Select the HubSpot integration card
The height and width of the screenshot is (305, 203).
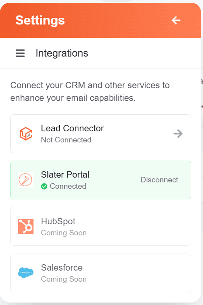coord(101,226)
